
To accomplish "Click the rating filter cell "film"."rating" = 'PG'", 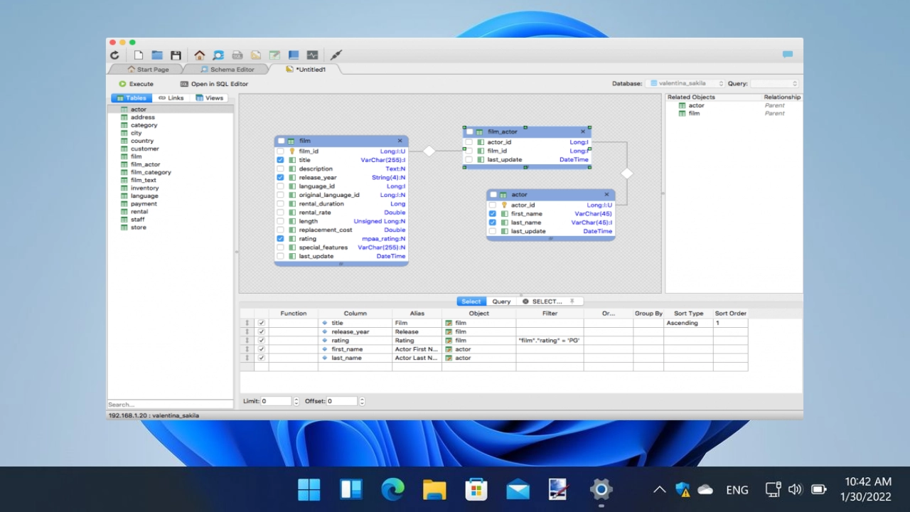I will (x=550, y=341).
